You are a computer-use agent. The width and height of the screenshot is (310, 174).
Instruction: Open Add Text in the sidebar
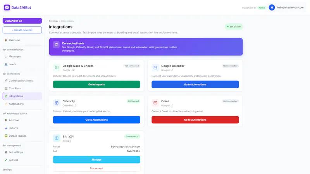coord(22,120)
